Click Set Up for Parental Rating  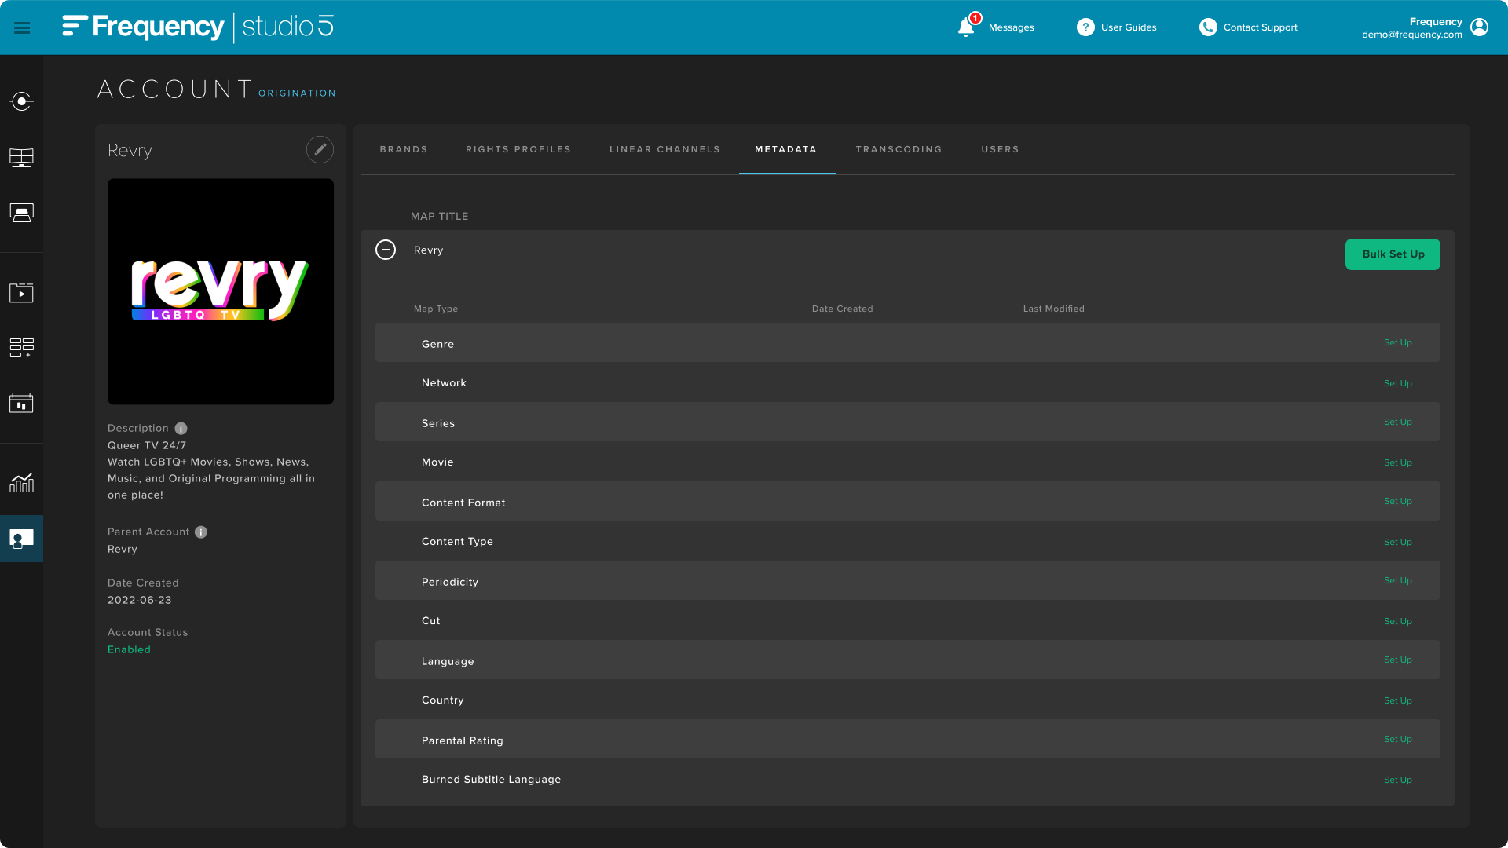click(x=1397, y=740)
